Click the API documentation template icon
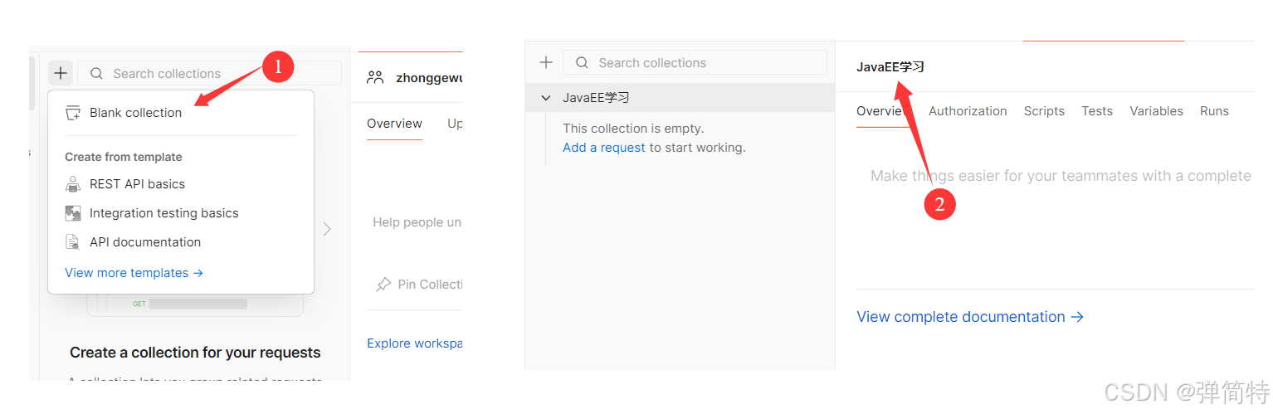Screen dimensions: 1273x414 coord(73,242)
